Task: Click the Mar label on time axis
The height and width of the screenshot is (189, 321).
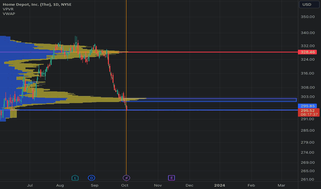Action: tap(281, 185)
